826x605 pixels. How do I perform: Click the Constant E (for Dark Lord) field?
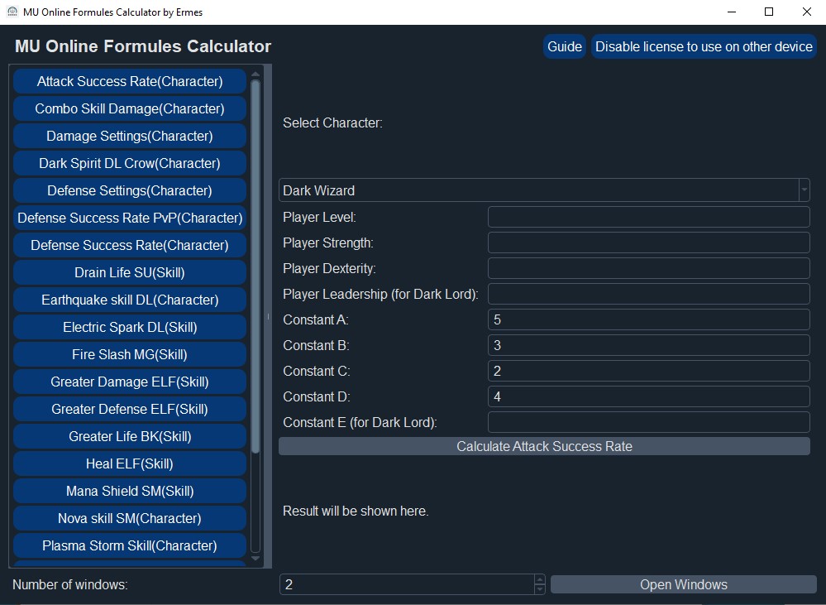click(648, 422)
